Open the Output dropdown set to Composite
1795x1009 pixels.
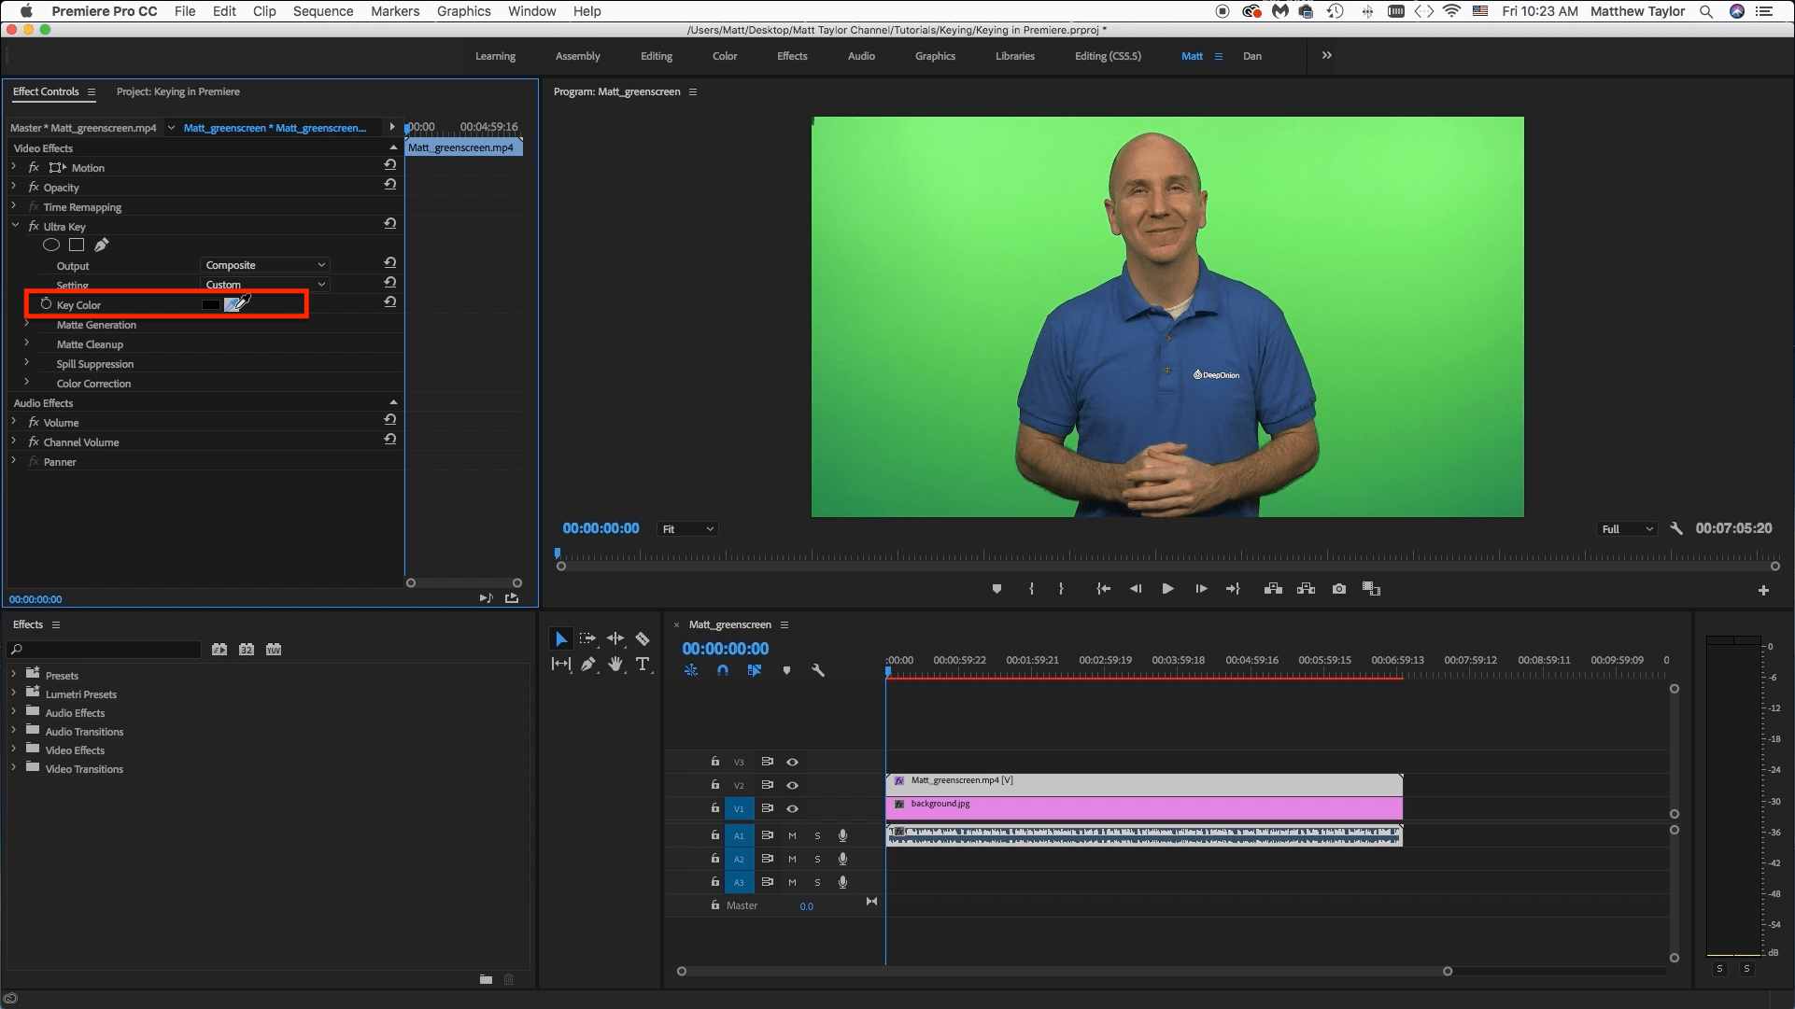pos(264,264)
